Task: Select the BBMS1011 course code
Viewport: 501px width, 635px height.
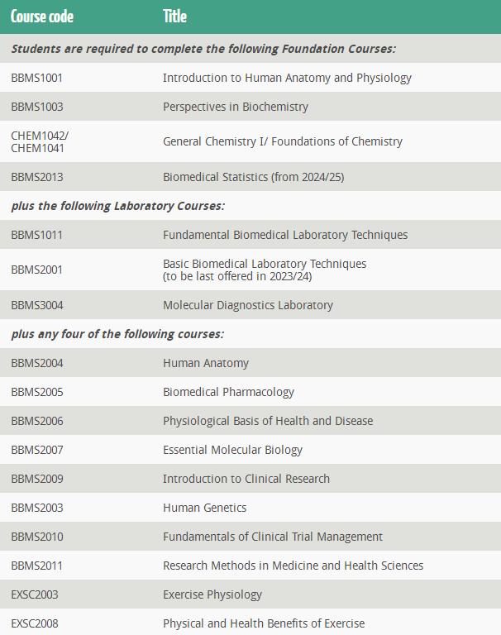Action: pyautogui.click(x=37, y=235)
